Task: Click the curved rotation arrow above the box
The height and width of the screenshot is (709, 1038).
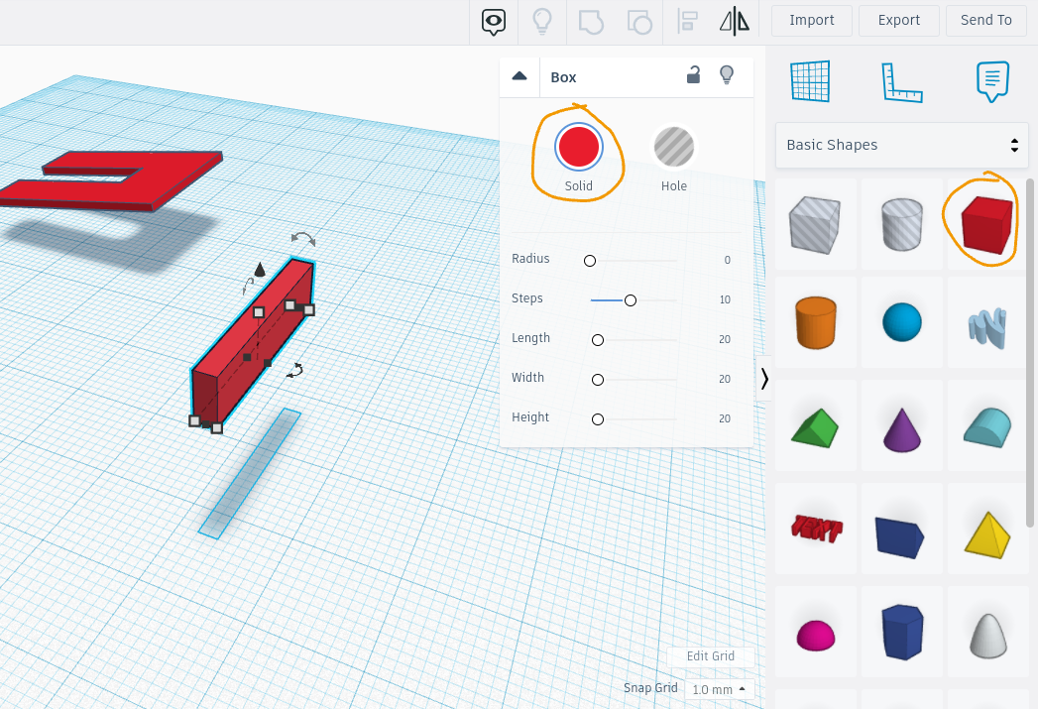Action: pyautogui.click(x=303, y=238)
